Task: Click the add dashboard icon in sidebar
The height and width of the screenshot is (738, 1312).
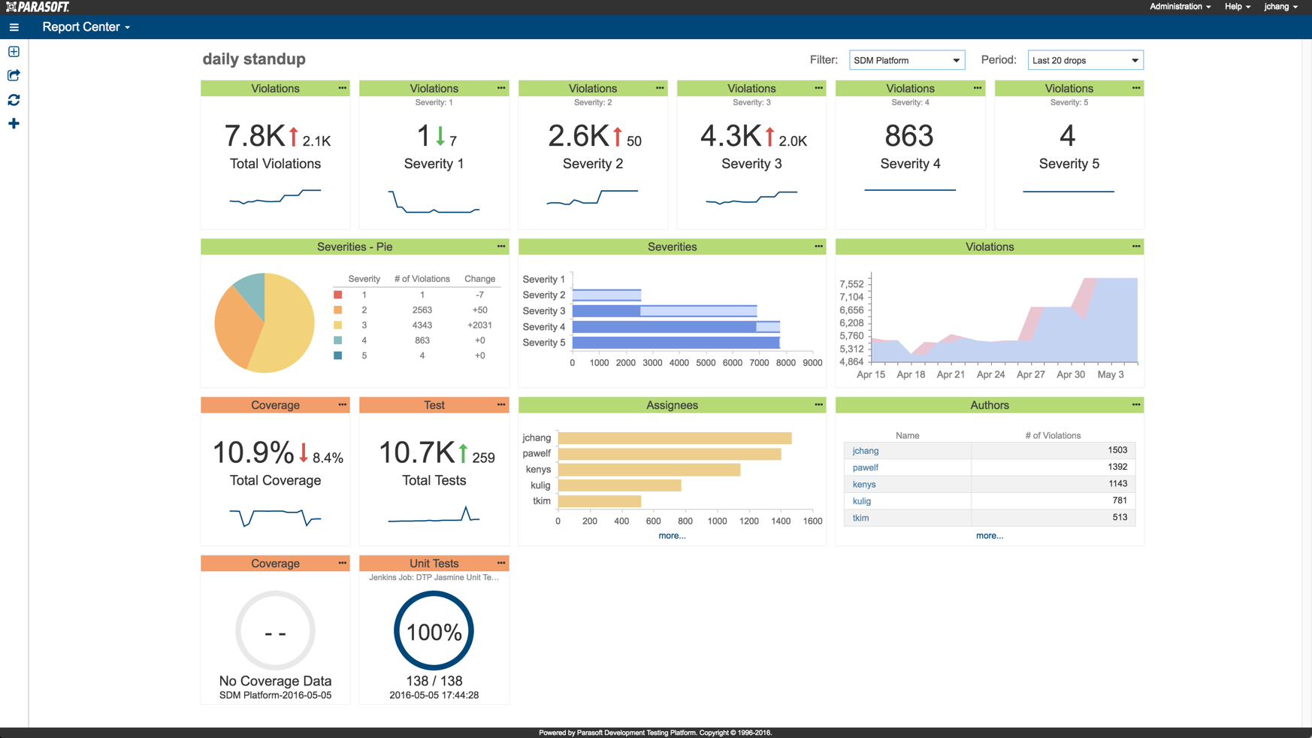Action: (14, 52)
